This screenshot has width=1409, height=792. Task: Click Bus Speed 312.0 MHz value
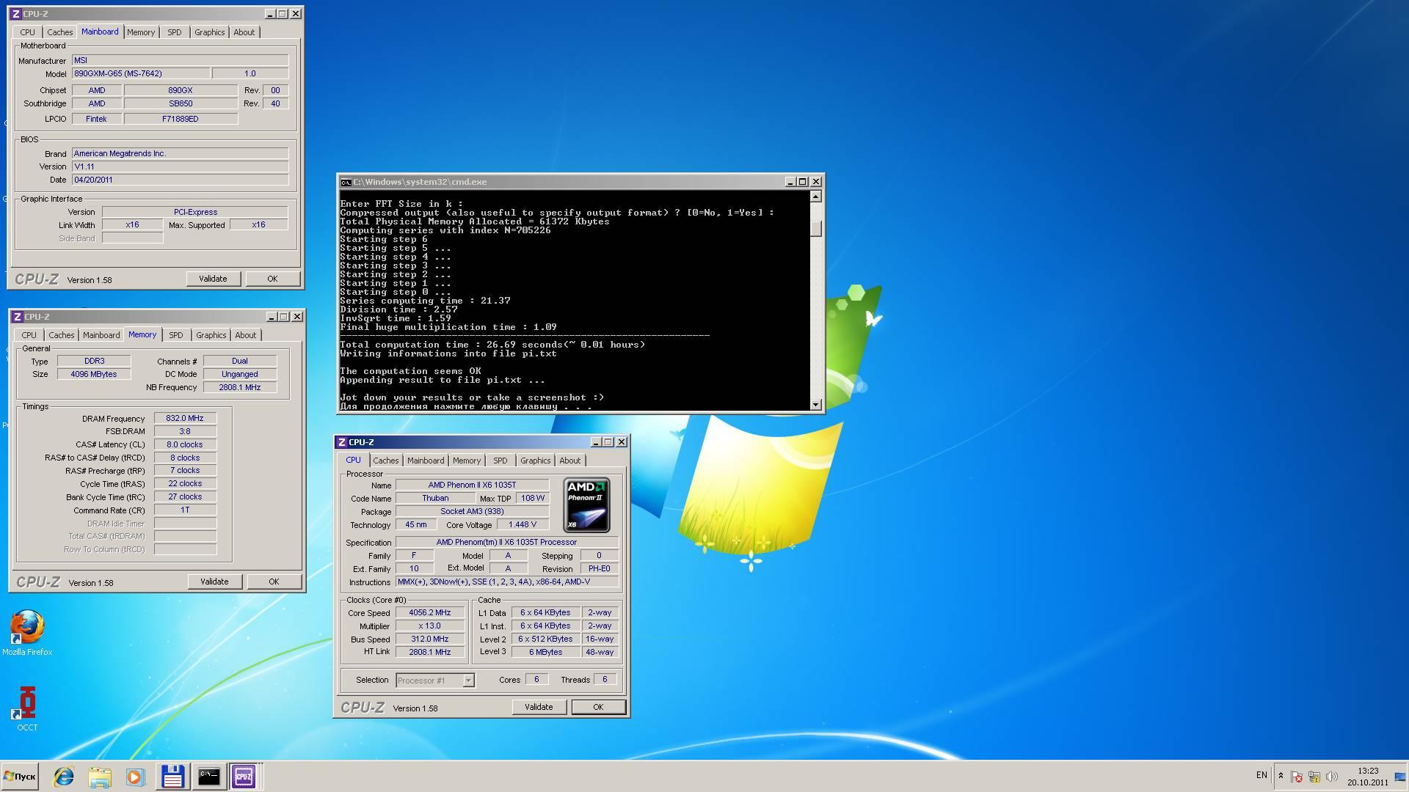429,639
